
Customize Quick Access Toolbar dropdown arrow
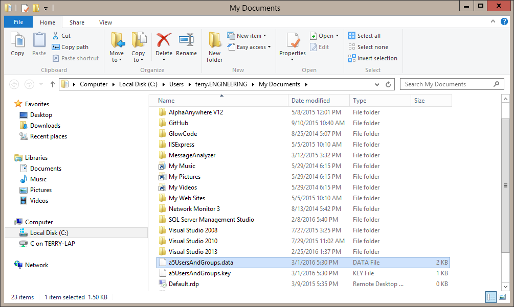click(46, 8)
